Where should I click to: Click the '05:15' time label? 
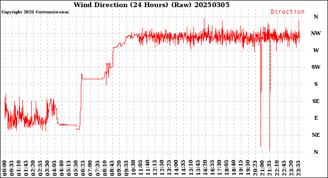[x=69, y=168]
